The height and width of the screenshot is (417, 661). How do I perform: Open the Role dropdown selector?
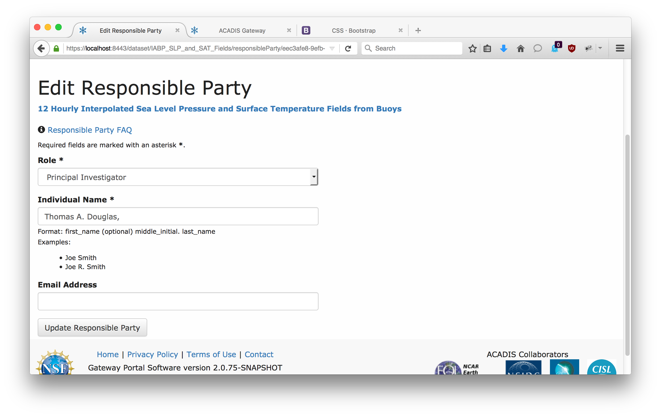tap(178, 177)
